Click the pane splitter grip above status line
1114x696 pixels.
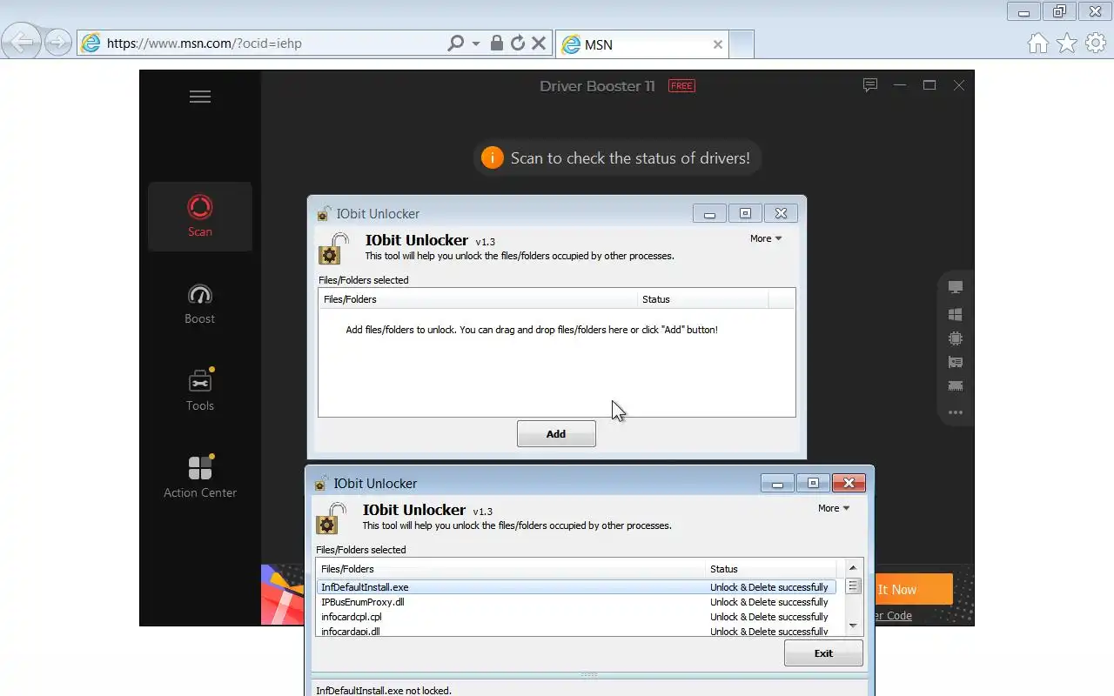point(589,674)
